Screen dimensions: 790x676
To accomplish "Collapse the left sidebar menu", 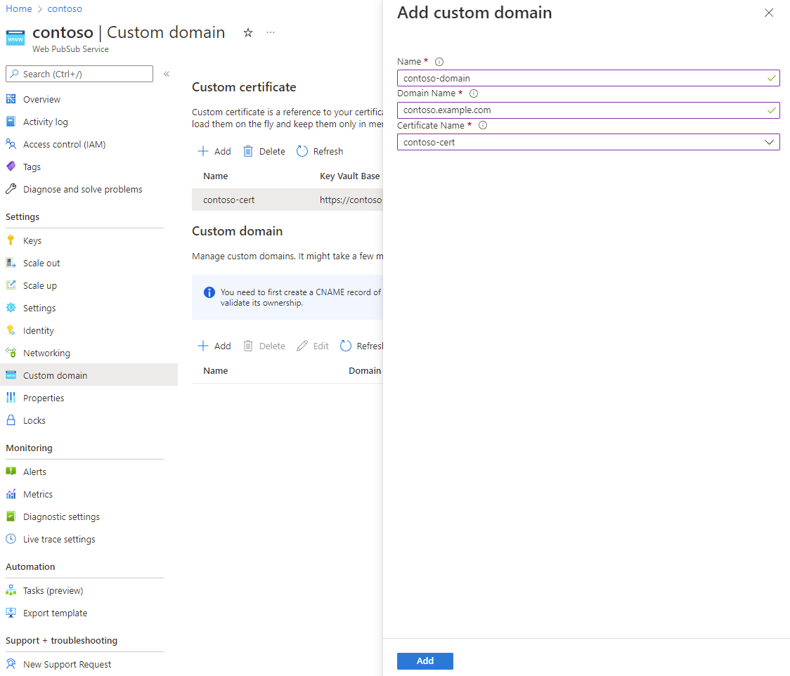I will [x=167, y=74].
